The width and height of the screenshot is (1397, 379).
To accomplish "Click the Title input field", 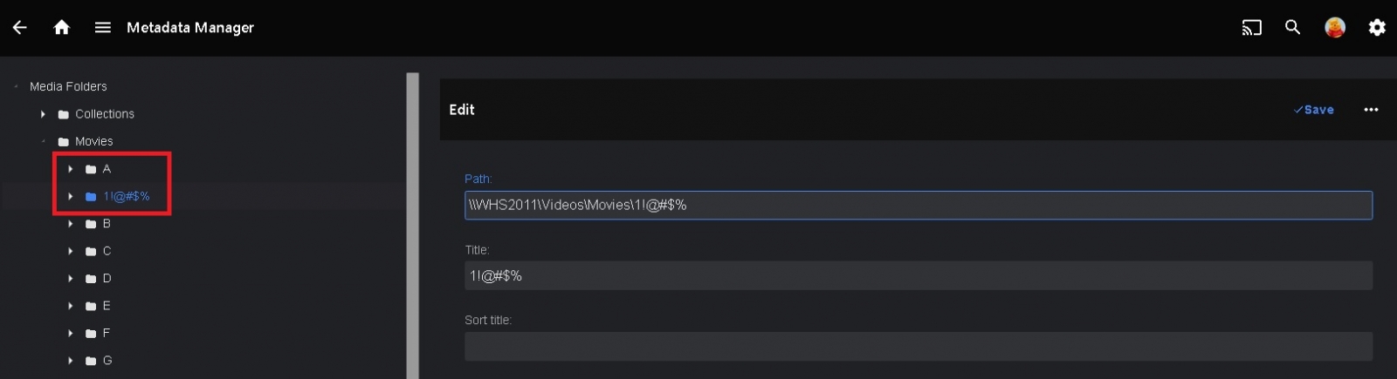I will (918, 276).
